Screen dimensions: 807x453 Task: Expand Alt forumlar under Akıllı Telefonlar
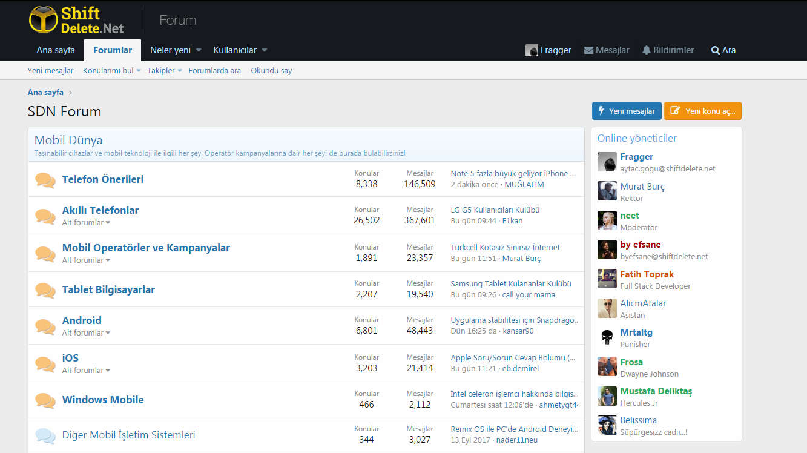pos(86,222)
